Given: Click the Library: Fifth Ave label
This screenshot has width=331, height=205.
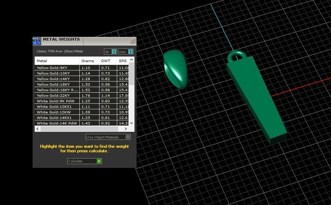Looking at the screenshot, I should [60, 51].
